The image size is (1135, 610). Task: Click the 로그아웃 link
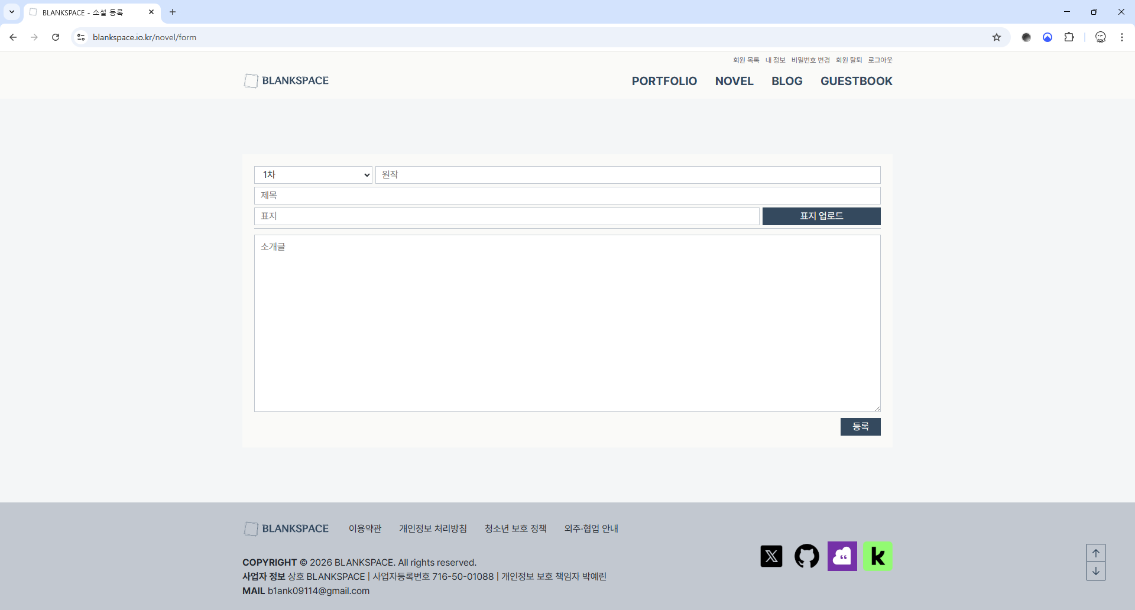880,60
